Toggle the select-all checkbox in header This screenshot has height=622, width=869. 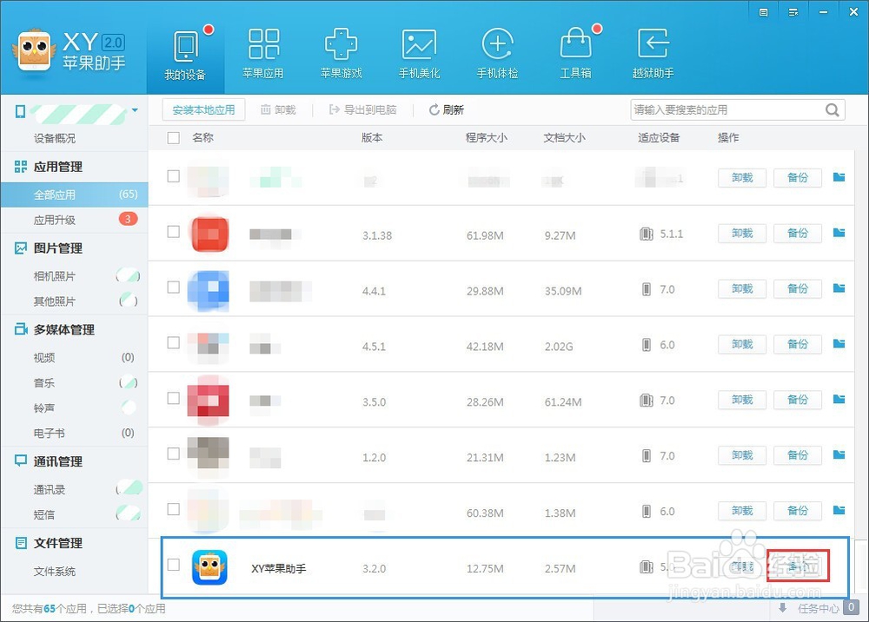174,138
